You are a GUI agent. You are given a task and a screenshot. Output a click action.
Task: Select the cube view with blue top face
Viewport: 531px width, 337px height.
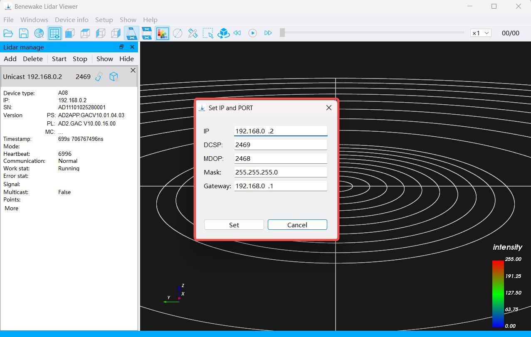pyautogui.click(x=85, y=33)
